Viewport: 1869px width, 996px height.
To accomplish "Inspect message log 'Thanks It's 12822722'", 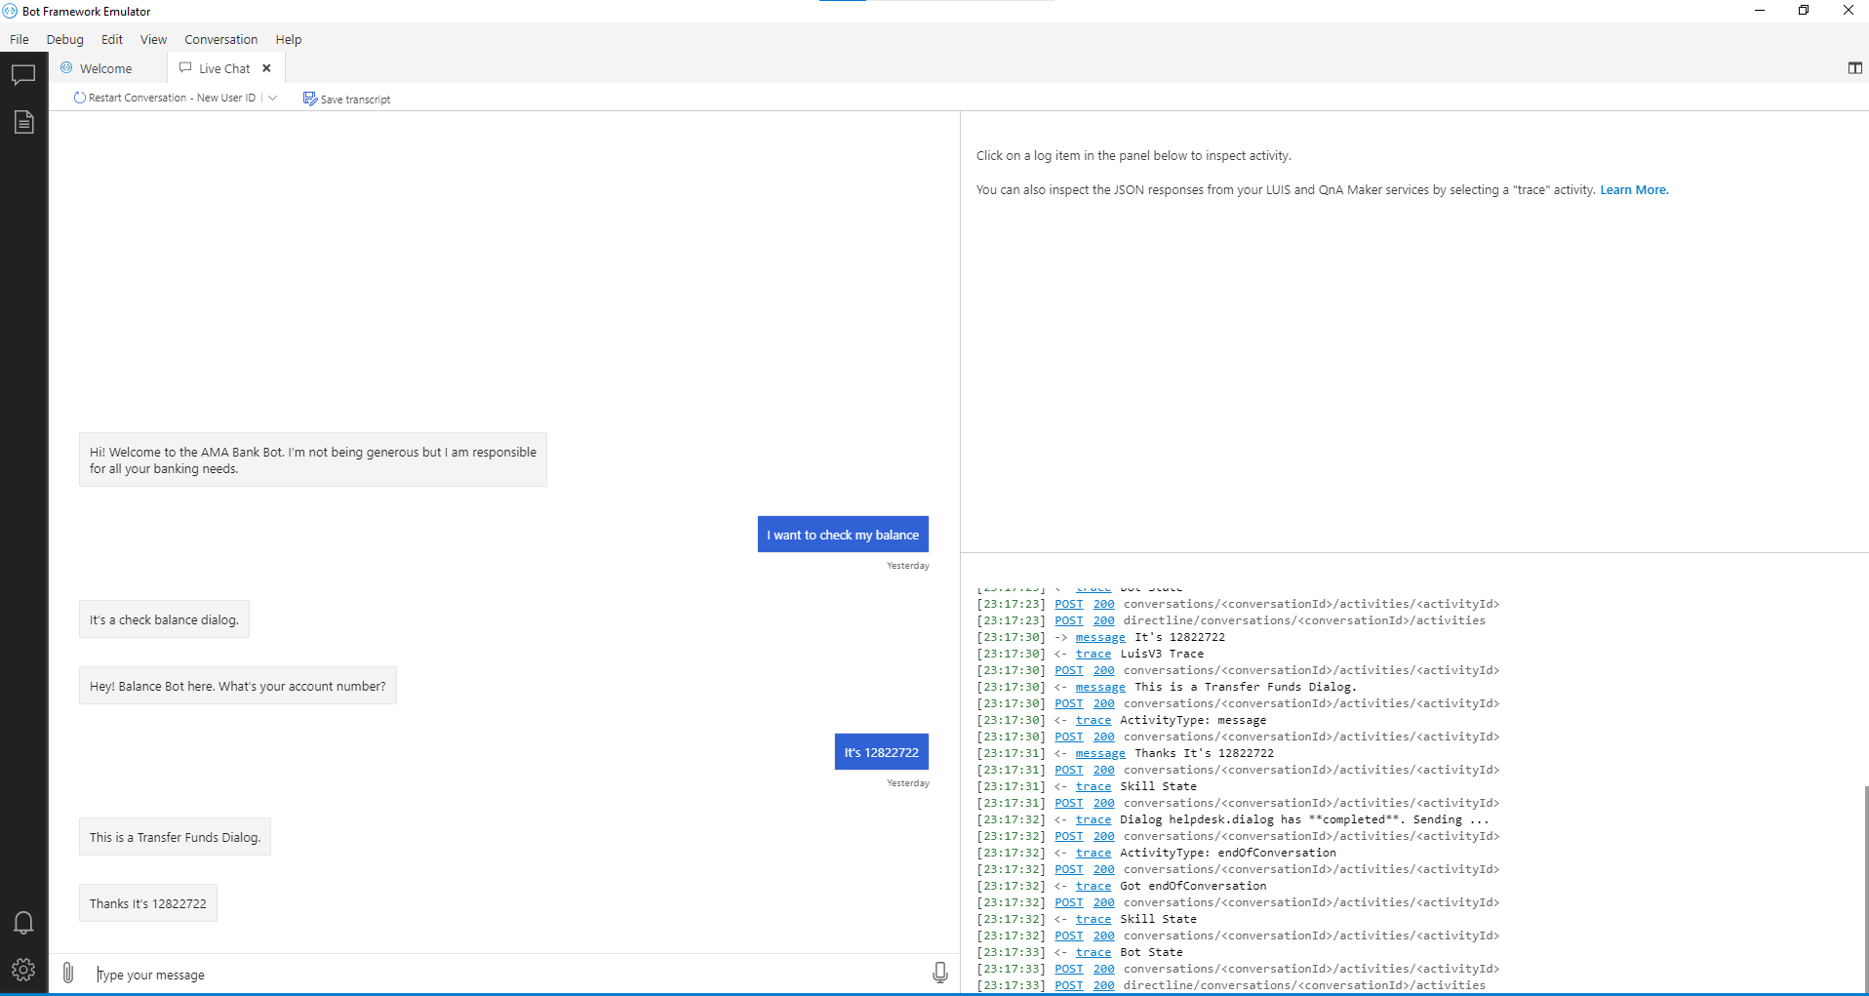I will 1100,753.
